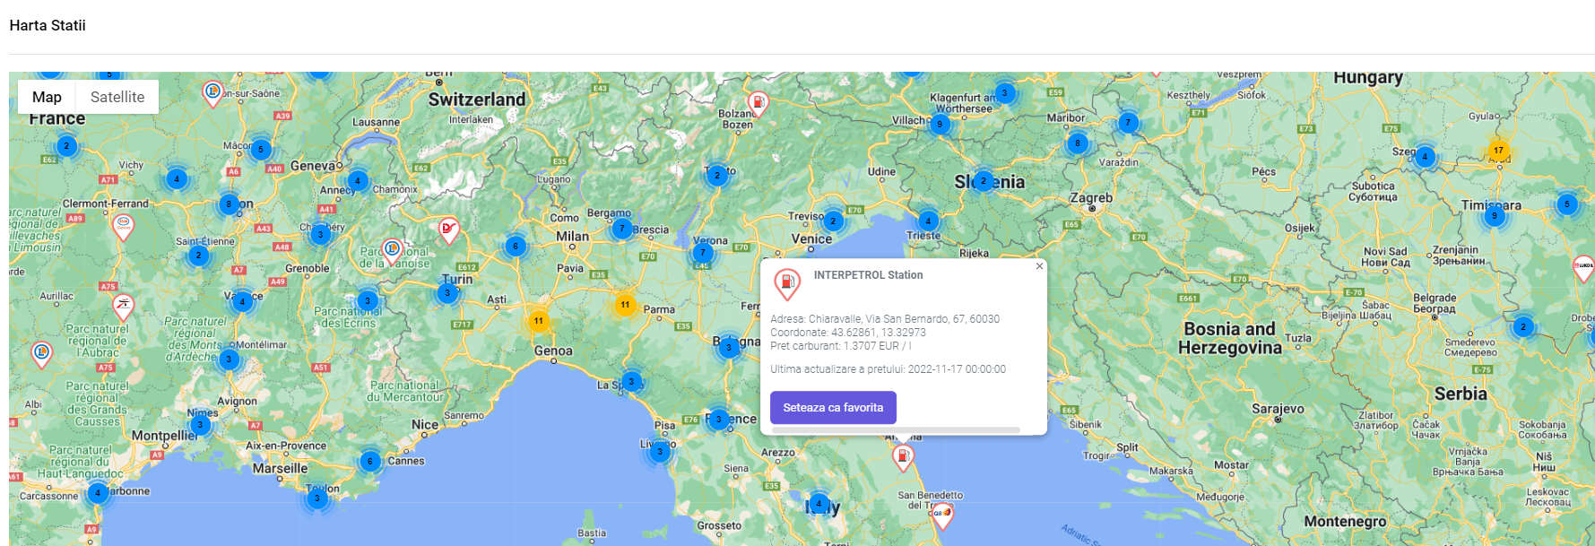The height and width of the screenshot is (546, 1595).
Task: Open the station pin at Chalon-sur-Saône
Action: pyautogui.click(x=212, y=92)
